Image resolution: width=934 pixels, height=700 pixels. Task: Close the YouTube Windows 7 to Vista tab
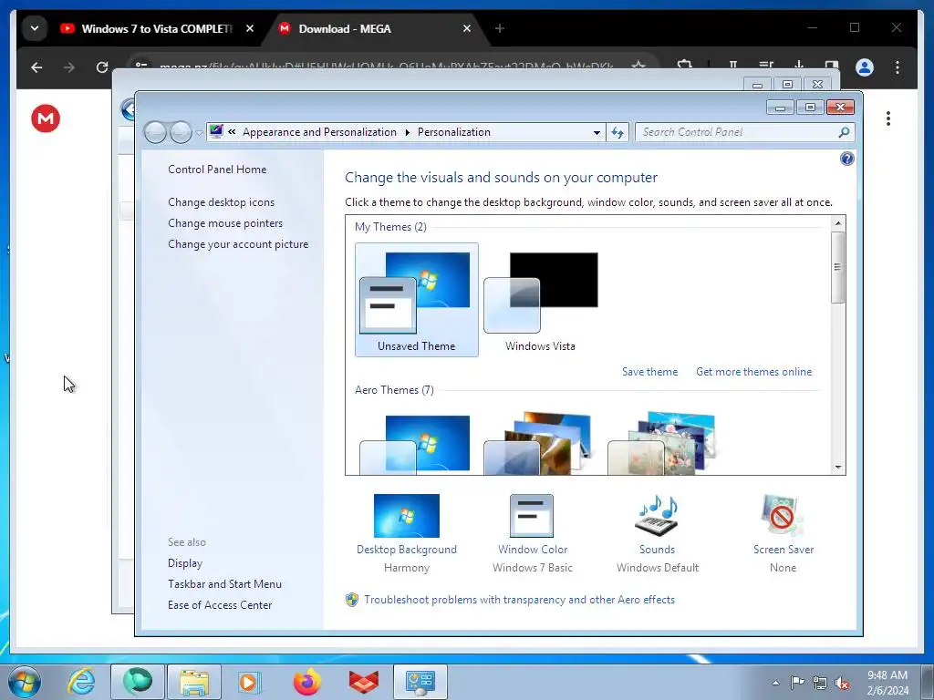[250, 28]
